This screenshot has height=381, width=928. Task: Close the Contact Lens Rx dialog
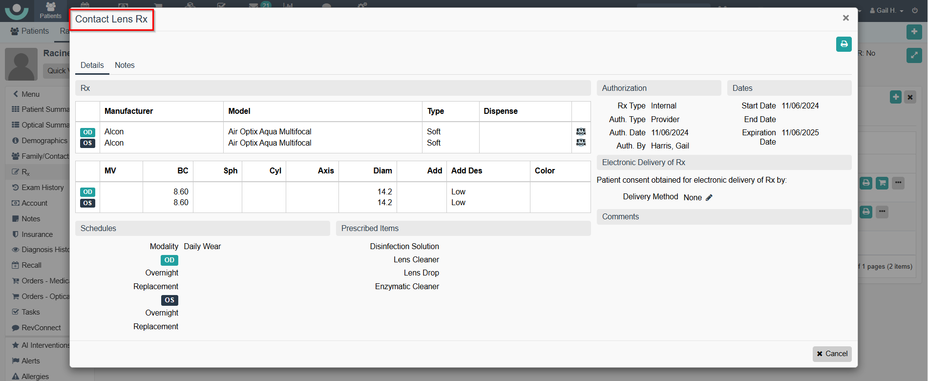tap(845, 18)
